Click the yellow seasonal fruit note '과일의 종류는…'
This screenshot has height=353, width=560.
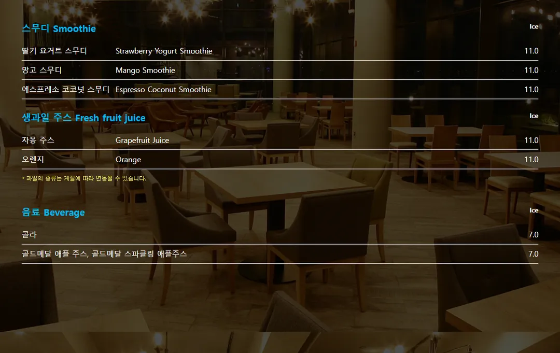(84, 178)
